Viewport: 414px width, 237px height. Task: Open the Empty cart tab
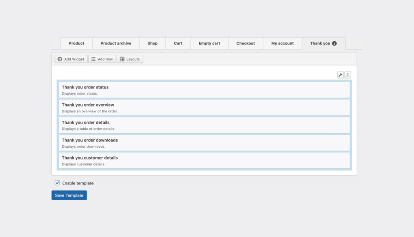(x=209, y=44)
